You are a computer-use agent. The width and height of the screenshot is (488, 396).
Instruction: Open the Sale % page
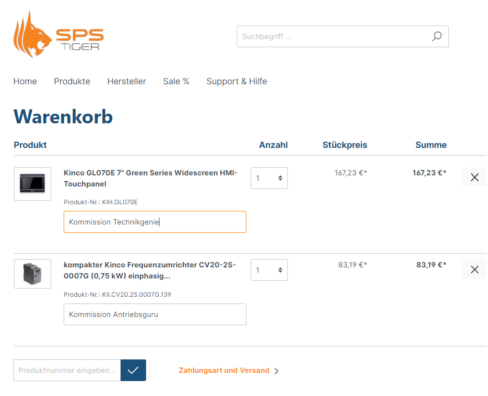tap(176, 81)
